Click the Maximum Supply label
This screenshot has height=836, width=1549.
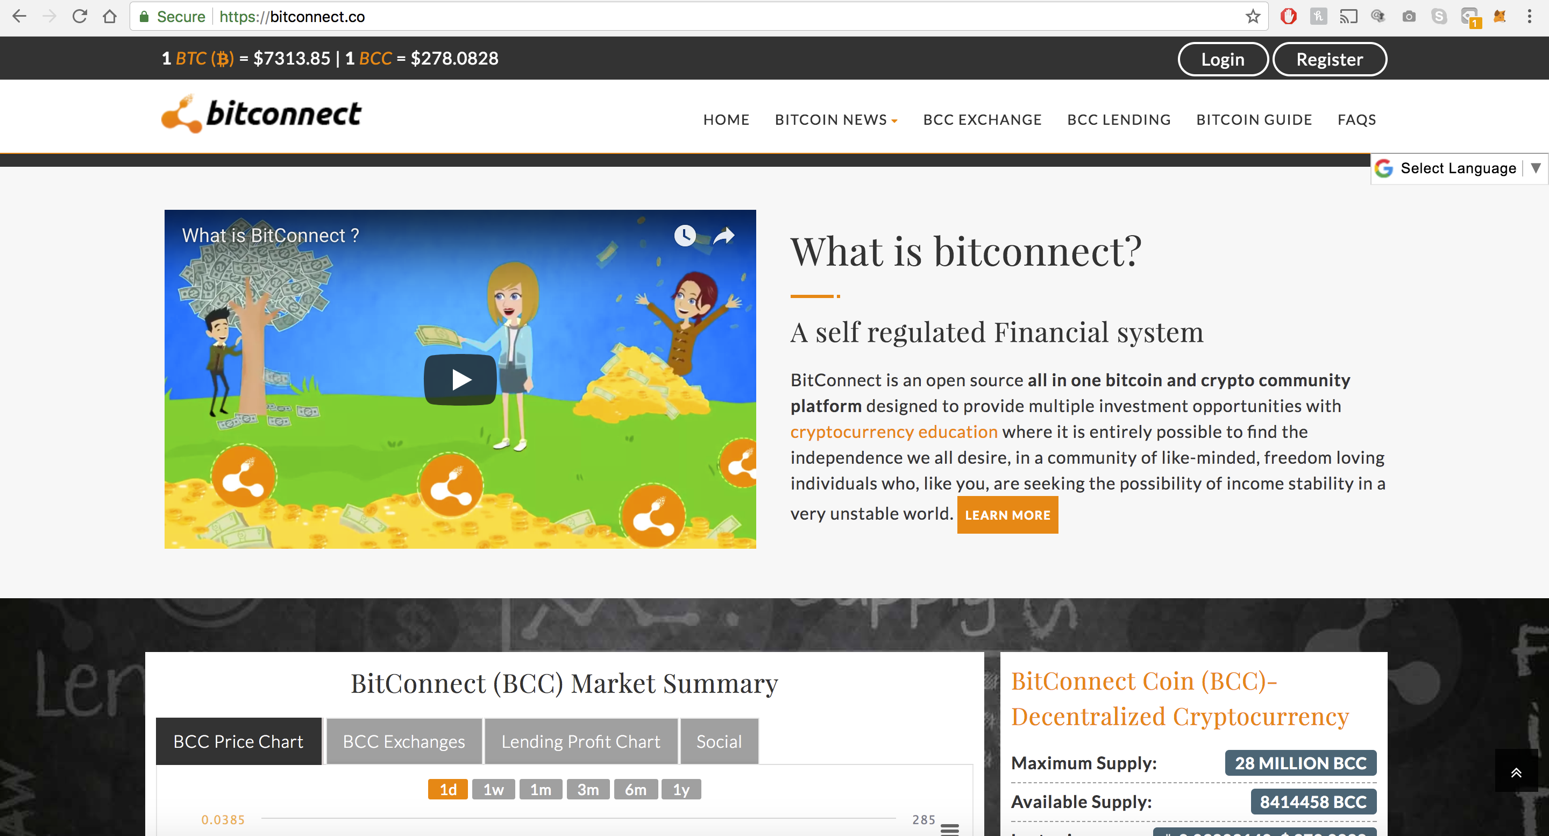coord(1084,763)
